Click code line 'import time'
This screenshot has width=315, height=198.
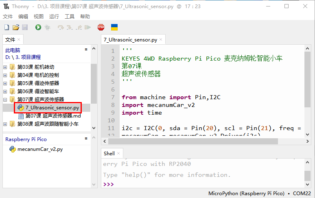[x=142, y=113]
